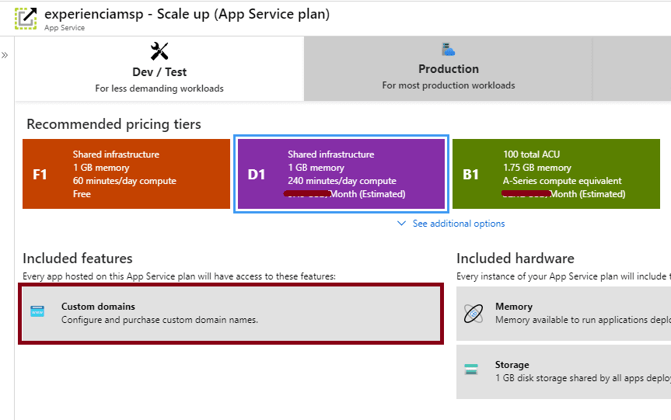Click '100 total ACU' text in B1

click(x=531, y=154)
